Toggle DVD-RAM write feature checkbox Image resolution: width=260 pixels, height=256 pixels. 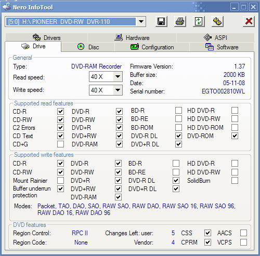(118, 197)
